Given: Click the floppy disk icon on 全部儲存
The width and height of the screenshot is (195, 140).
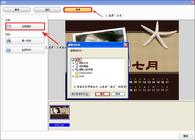Looking at the screenshot, I should coord(9,26).
